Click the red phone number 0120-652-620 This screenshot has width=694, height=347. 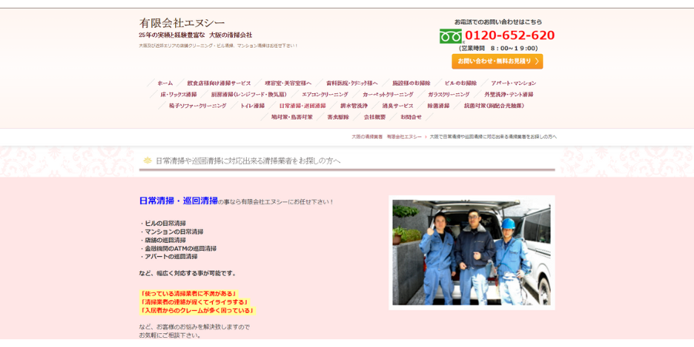[510, 35]
